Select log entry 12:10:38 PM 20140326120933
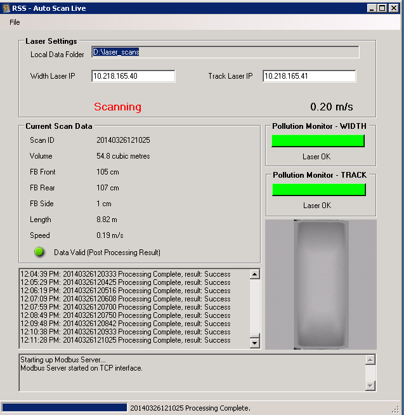 (126, 332)
